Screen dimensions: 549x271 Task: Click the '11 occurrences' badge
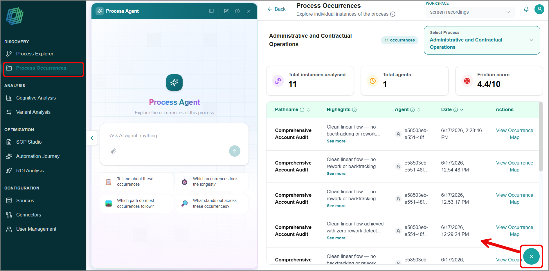(399, 40)
